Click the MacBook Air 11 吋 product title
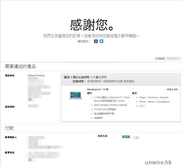 pos(97,89)
